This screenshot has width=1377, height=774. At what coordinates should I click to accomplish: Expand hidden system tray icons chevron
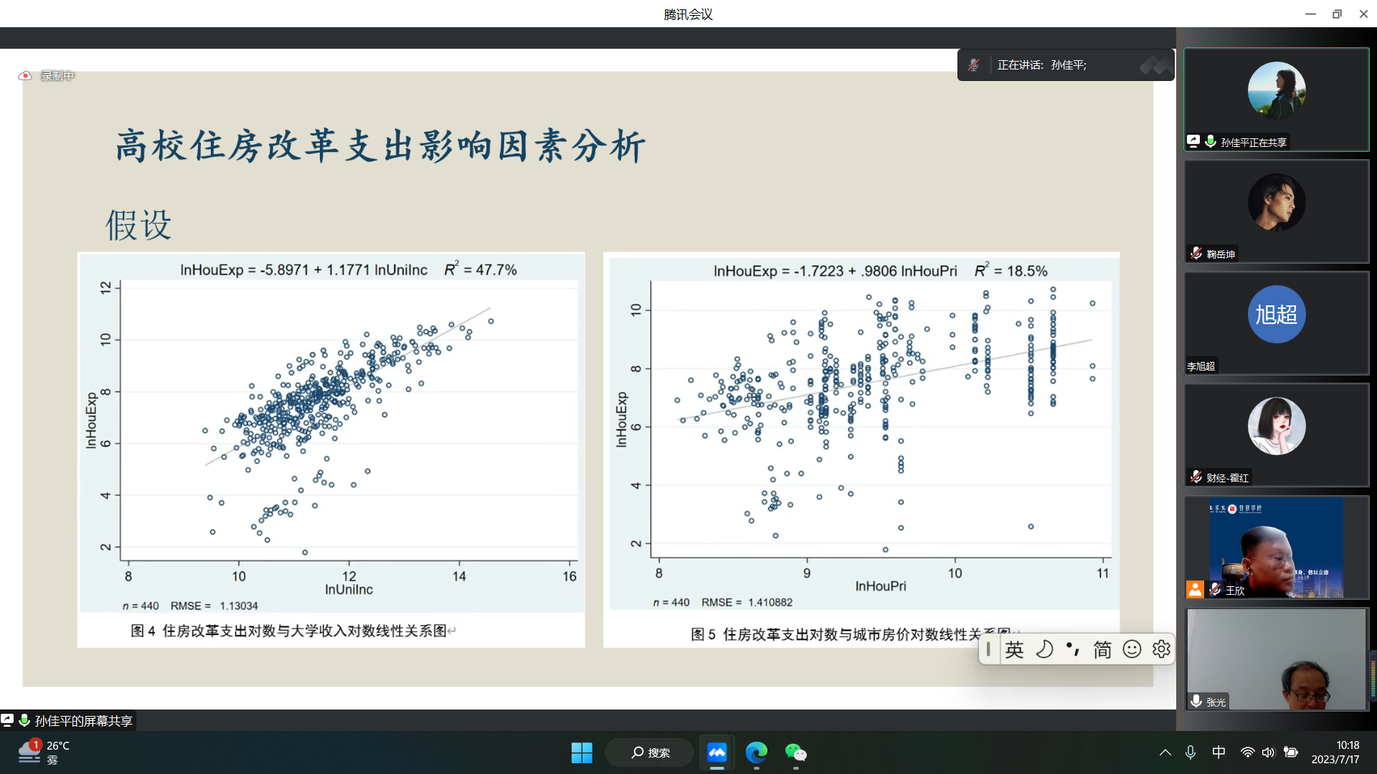point(1165,752)
